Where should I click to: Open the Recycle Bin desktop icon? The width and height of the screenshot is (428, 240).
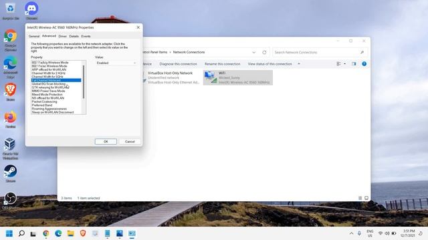pos(11,11)
